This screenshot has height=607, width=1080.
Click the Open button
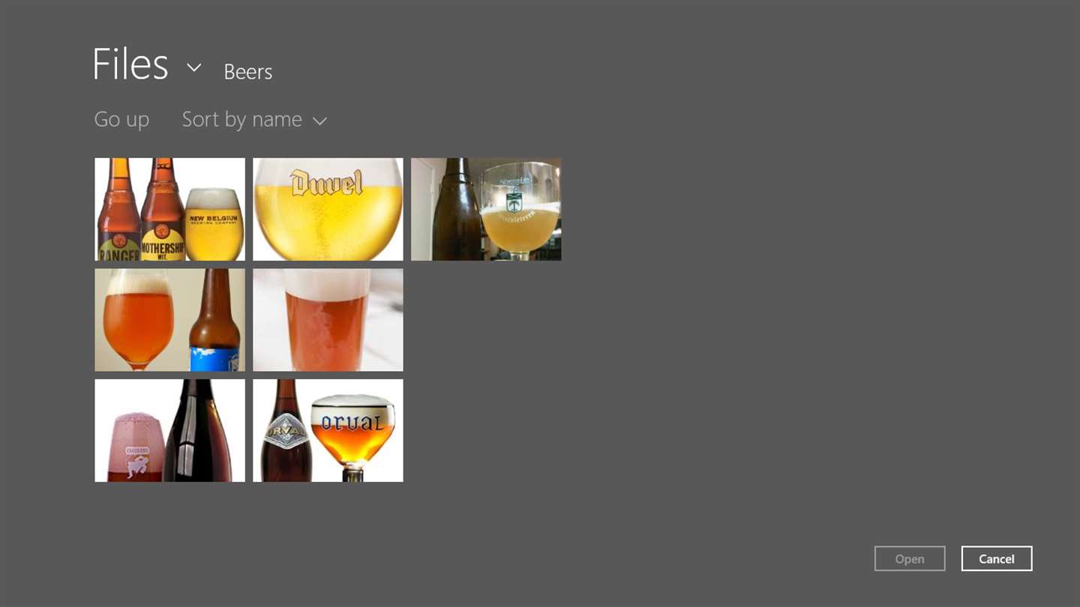click(x=910, y=558)
